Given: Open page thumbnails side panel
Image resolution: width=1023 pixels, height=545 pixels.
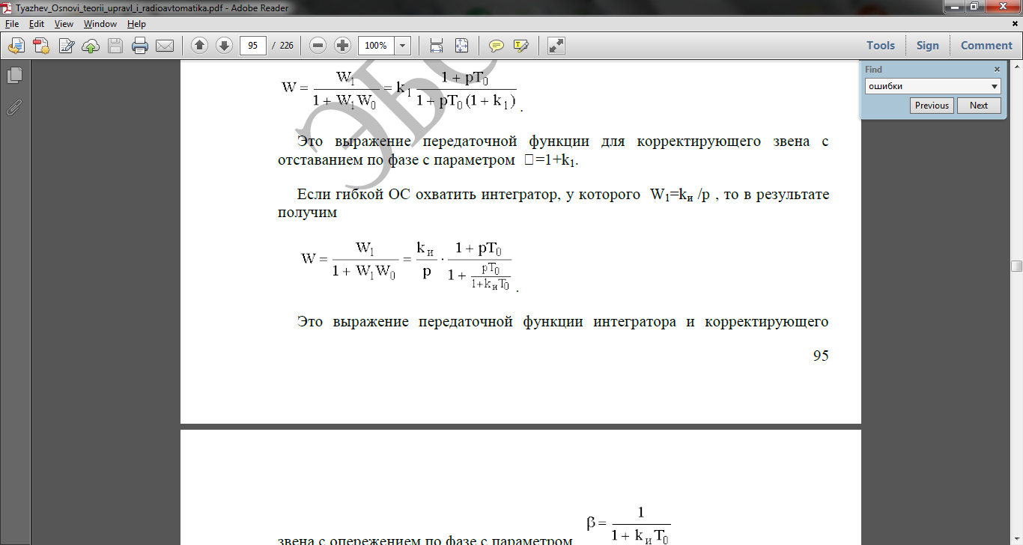Looking at the screenshot, I should 14,75.
